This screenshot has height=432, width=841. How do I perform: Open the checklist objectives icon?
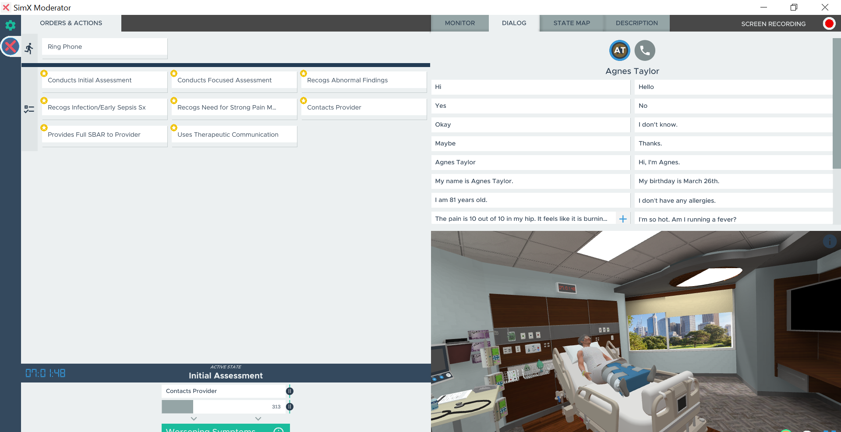pos(29,109)
